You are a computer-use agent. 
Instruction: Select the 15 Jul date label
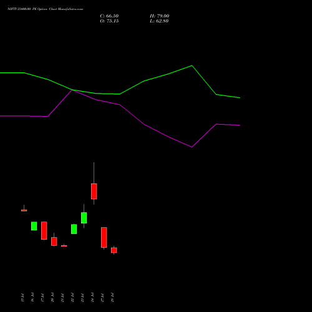(x=22, y=298)
